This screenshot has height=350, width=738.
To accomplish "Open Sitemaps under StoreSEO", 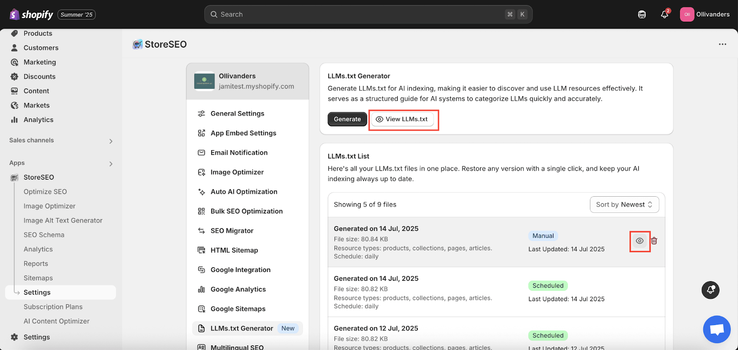I will 38,278.
